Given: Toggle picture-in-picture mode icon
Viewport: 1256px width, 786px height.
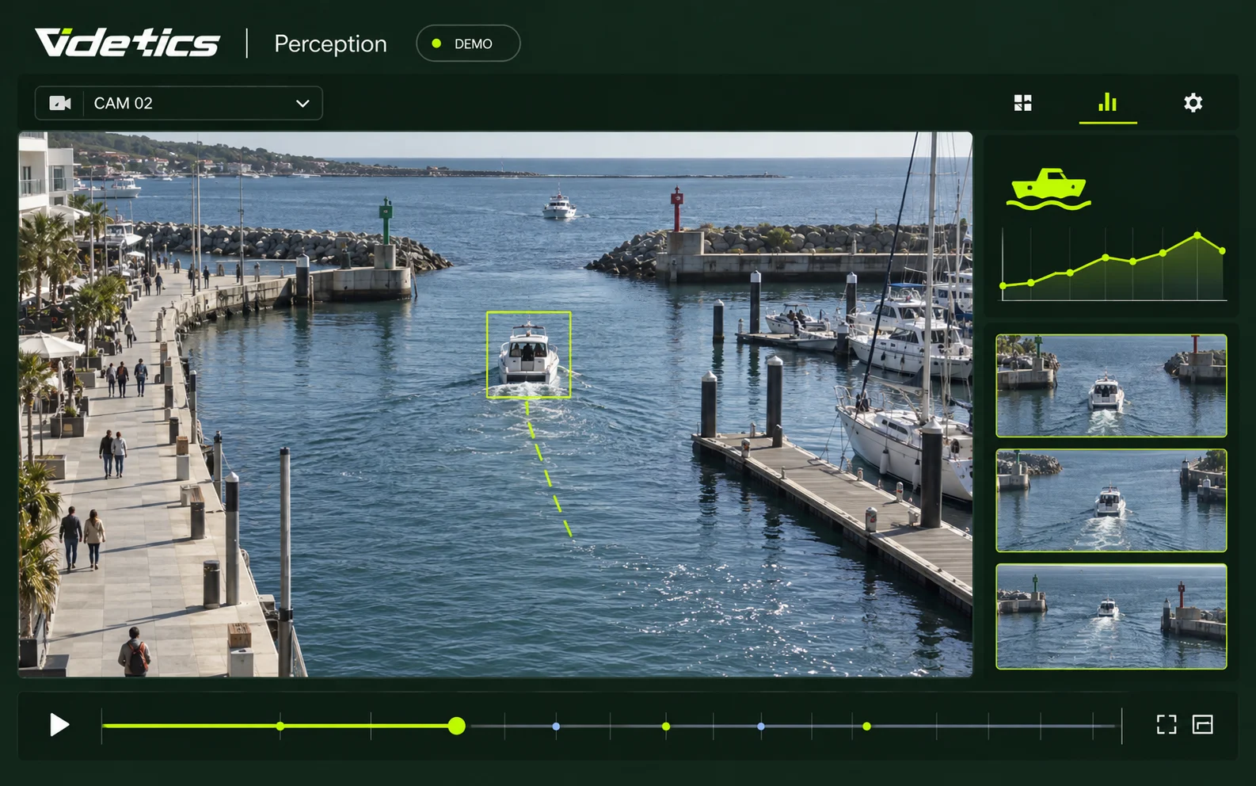Looking at the screenshot, I should tap(1203, 725).
